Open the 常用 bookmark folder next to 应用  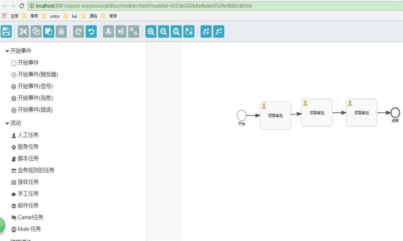[x=30, y=16]
